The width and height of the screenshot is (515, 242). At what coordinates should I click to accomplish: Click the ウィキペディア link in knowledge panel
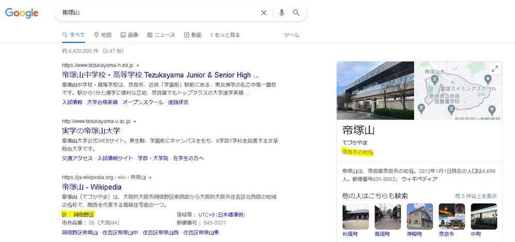419,179
